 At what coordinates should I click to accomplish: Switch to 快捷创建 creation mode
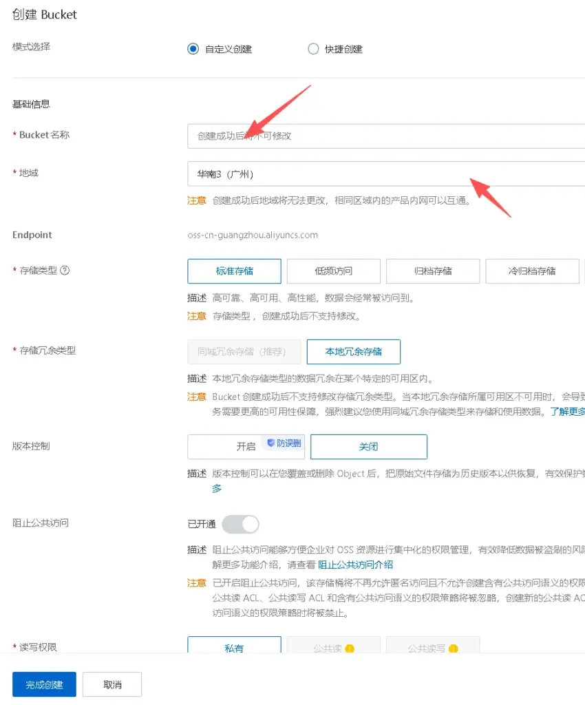tap(314, 49)
